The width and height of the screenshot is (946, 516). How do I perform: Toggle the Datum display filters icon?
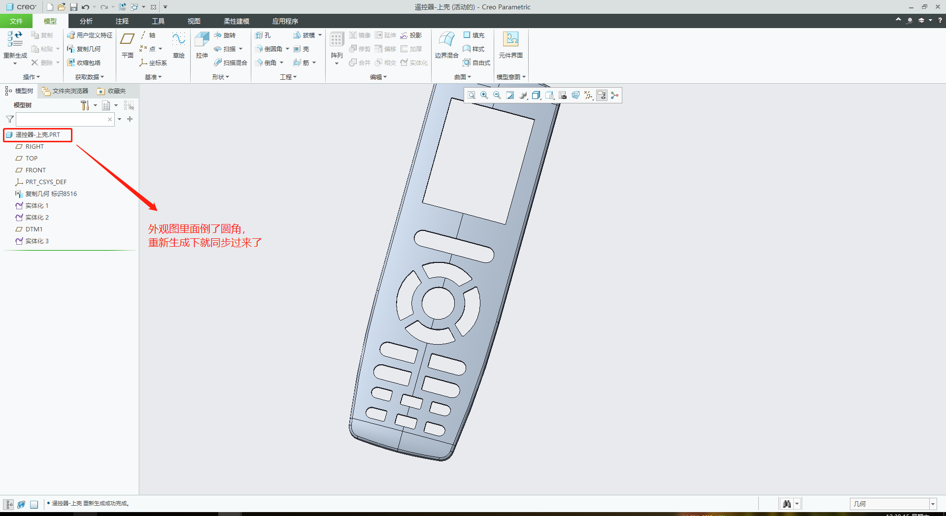[588, 96]
